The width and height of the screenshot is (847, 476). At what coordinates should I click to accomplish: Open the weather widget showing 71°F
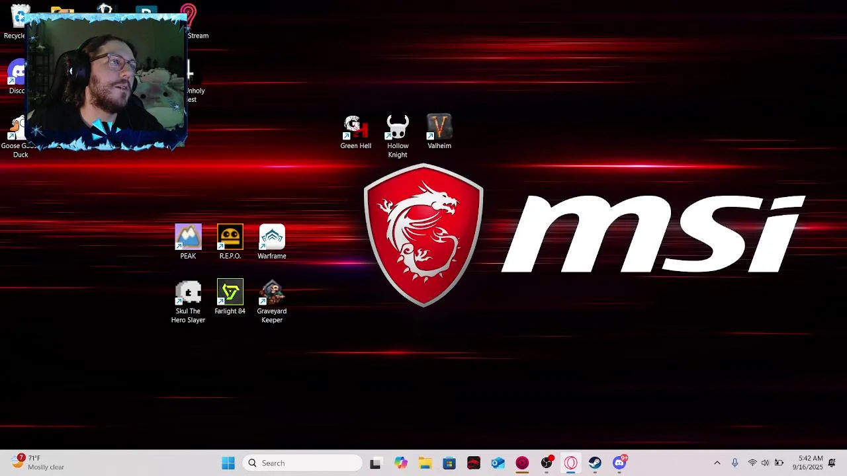pos(38,463)
